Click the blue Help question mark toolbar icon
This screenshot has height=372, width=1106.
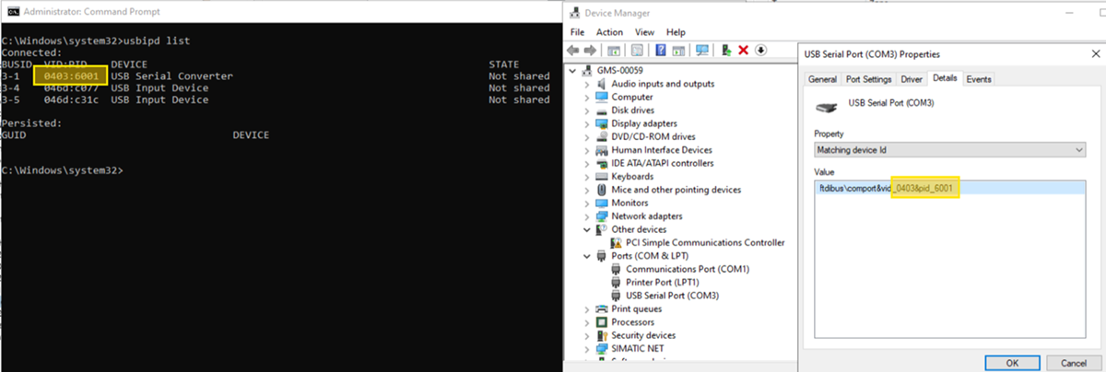(x=661, y=50)
